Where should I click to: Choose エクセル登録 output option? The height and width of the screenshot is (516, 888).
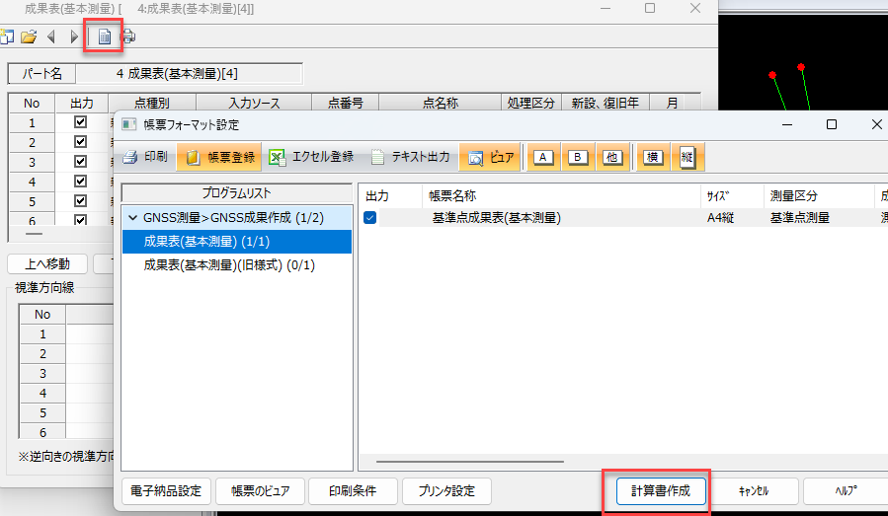click(x=311, y=157)
